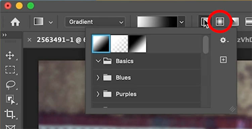Select the Crop tool
Image resolution: width=252 pixels, height=129 pixels.
tap(10, 114)
